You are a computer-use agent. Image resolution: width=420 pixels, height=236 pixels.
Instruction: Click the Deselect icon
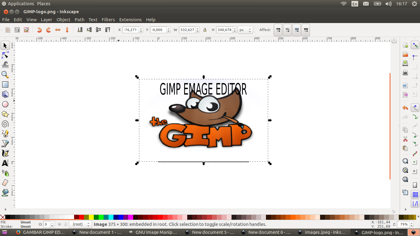tap(26, 30)
